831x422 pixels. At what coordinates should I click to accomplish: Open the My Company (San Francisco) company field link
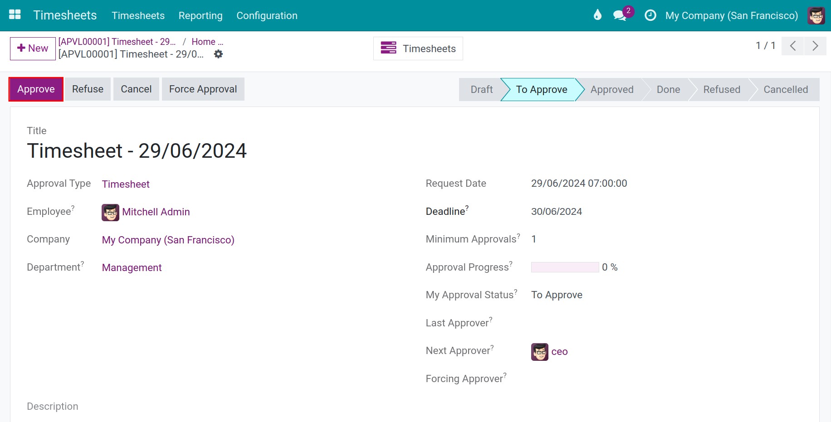coord(168,240)
